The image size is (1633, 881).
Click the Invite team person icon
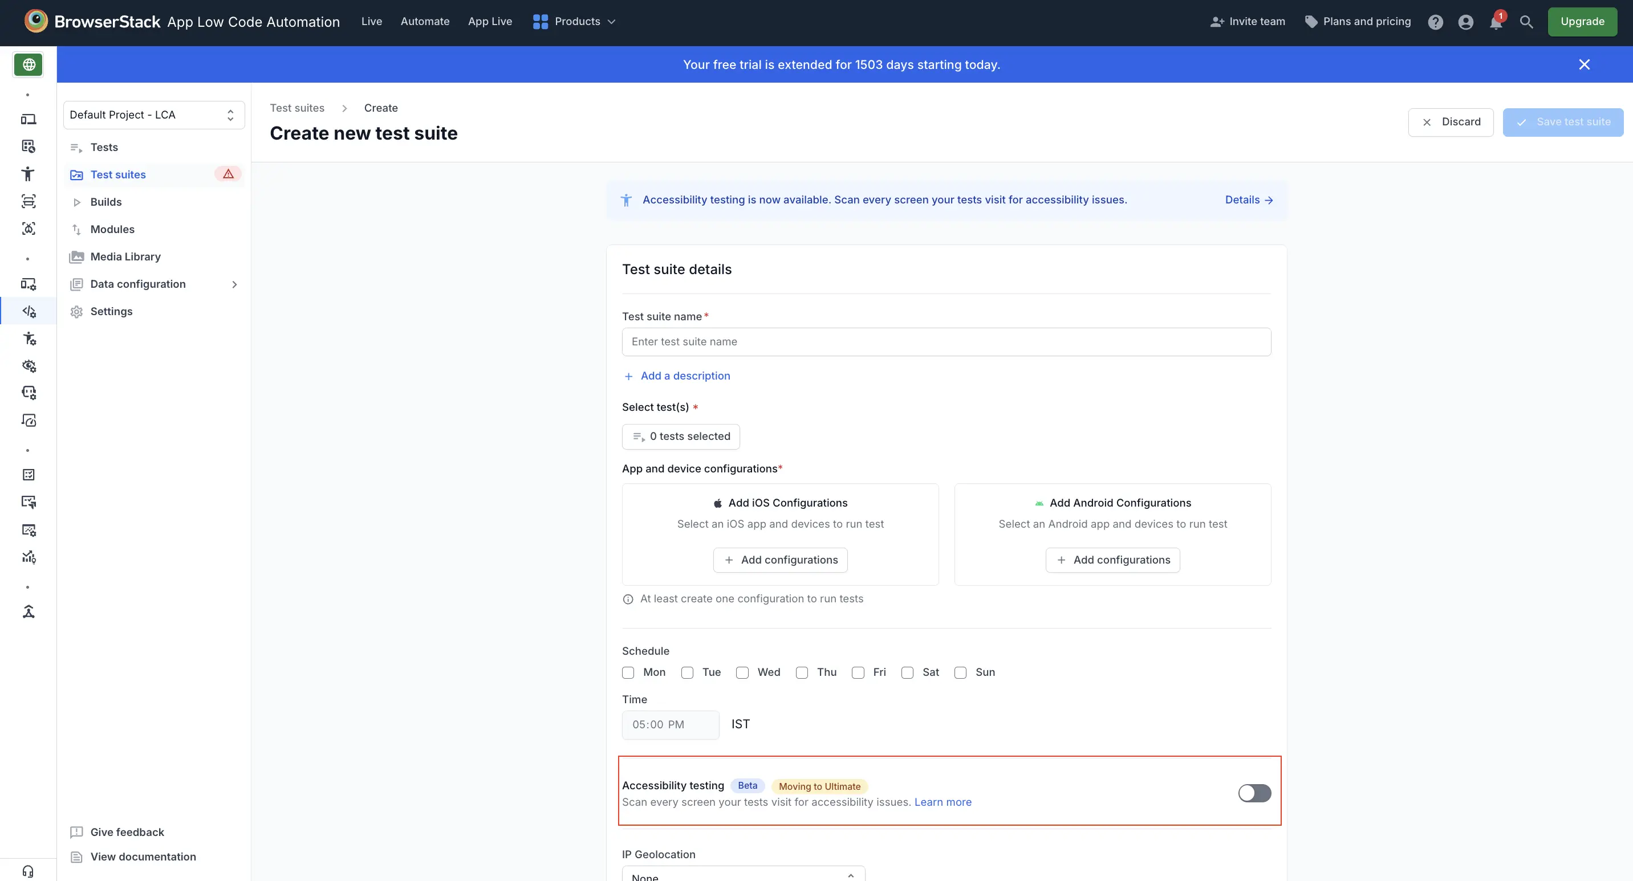[1217, 22]
